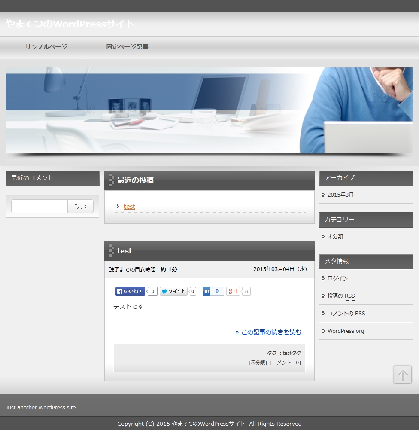Viewport: 419px width, 430px height.
Task: Click the 最近の投稿 section heading
Action: [209, 180]
